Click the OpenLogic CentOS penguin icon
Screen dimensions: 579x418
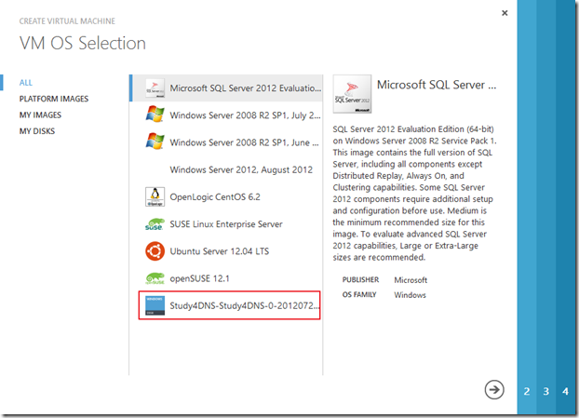click(x=155, y=196)
